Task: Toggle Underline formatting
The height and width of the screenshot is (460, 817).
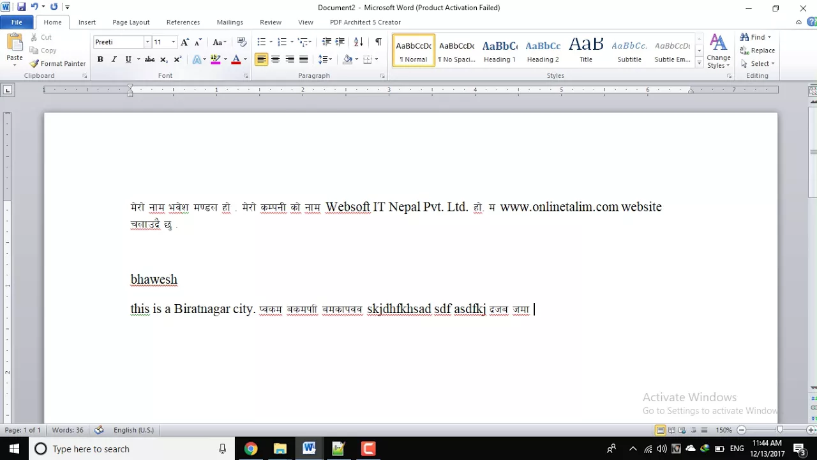Action: (128, 59)
